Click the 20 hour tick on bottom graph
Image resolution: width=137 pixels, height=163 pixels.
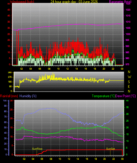pyautogui.click(x=104, y=159)
